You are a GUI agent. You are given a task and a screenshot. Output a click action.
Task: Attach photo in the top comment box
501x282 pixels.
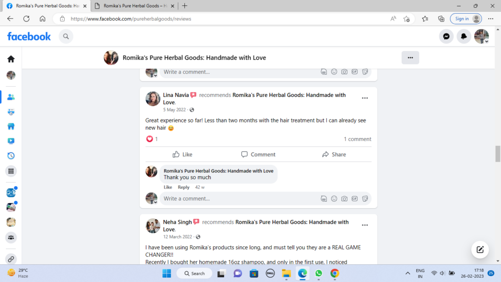344,72
